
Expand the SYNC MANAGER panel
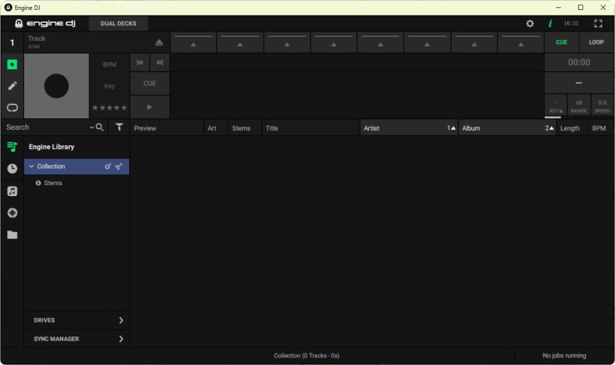[121, 339]
